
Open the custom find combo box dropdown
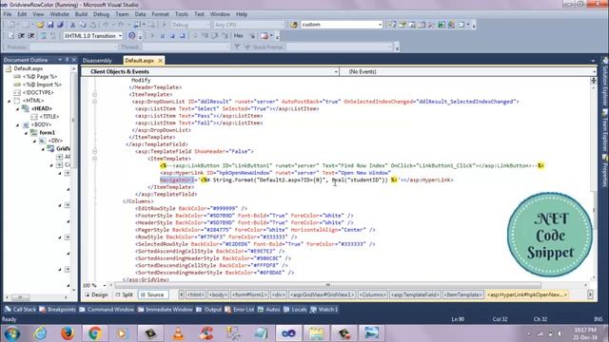(x=380, y=25)
